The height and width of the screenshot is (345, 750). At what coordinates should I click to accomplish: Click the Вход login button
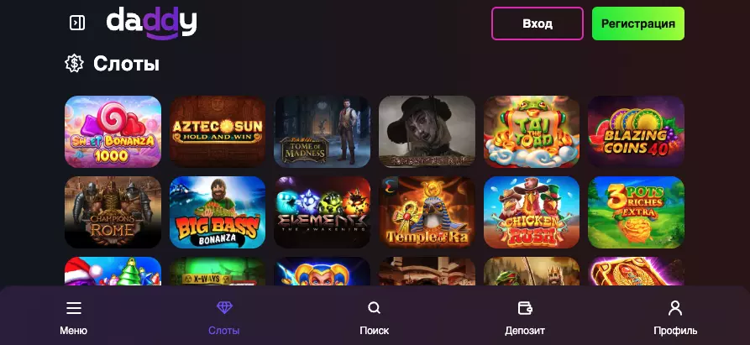[x=538, y=24]
